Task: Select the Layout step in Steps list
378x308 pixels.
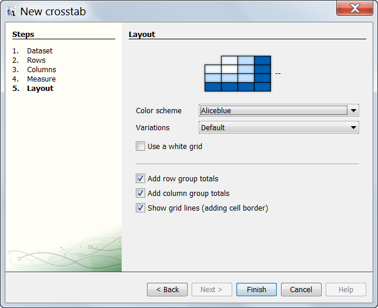Action: [x=40, y=89]
